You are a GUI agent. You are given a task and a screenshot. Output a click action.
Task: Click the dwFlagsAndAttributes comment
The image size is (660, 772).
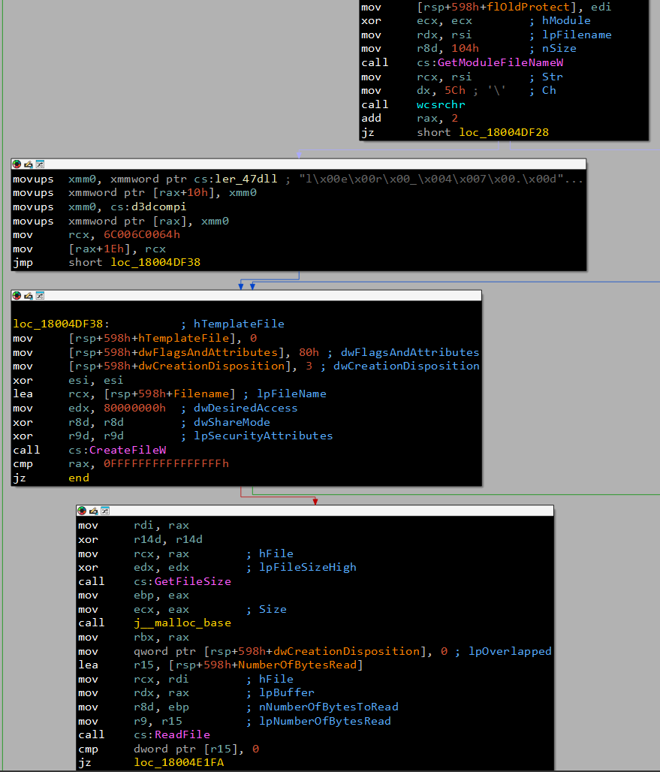tap(410, 352)
